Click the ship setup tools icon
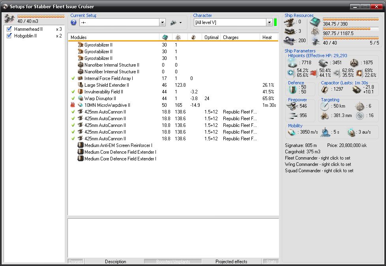 (173, 22)
